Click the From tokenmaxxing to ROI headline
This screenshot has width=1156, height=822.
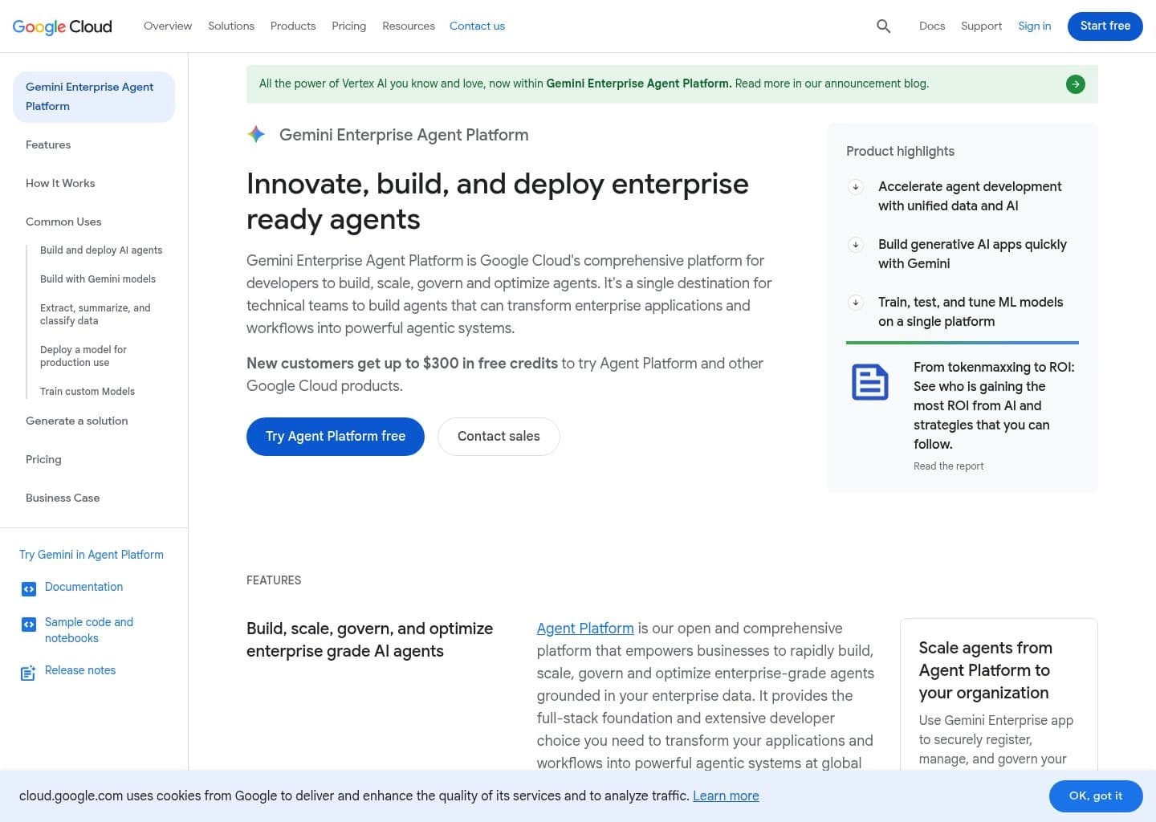[994, 405]
